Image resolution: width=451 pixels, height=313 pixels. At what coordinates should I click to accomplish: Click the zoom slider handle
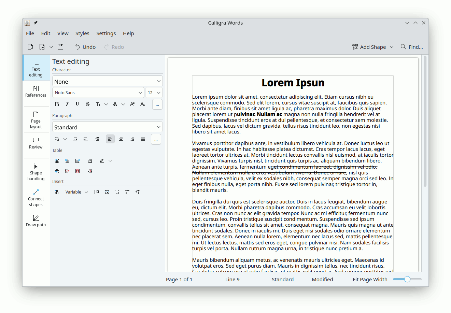(x=407, y=279)
